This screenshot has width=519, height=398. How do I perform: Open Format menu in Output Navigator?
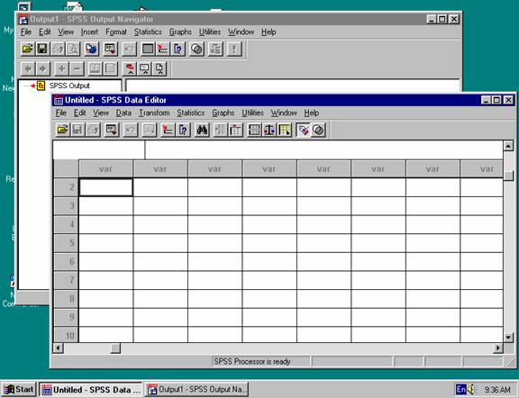(x=116, y=32)
